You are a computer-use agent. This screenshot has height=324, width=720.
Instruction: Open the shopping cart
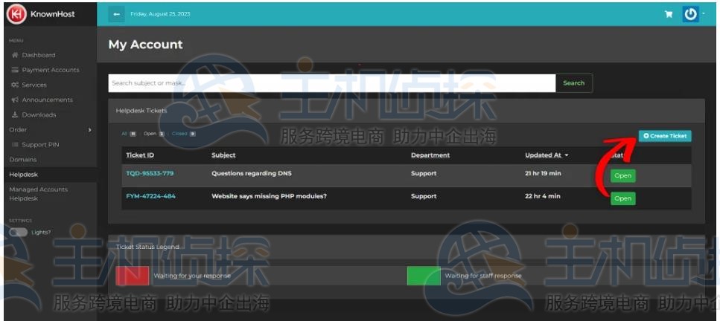click(669, 14)
